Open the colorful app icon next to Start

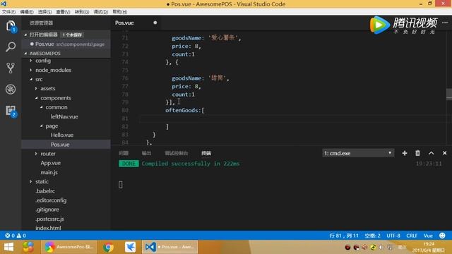click(28, 247)
